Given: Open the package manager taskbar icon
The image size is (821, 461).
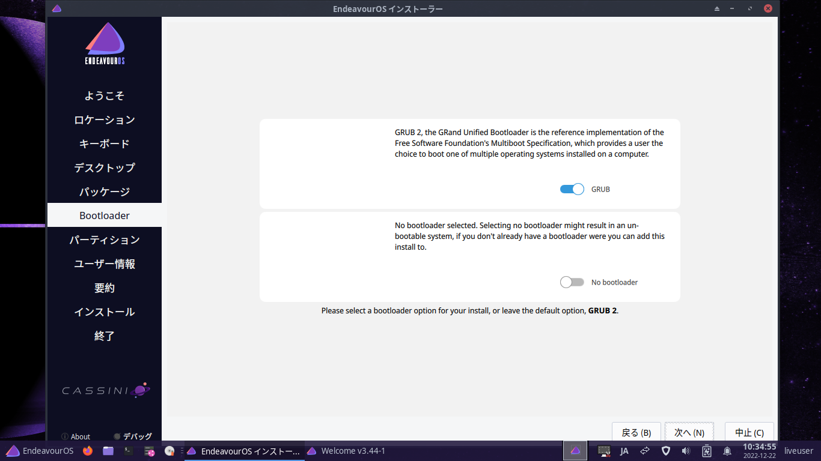Looking at the screenshot, I should pos(150,451).
